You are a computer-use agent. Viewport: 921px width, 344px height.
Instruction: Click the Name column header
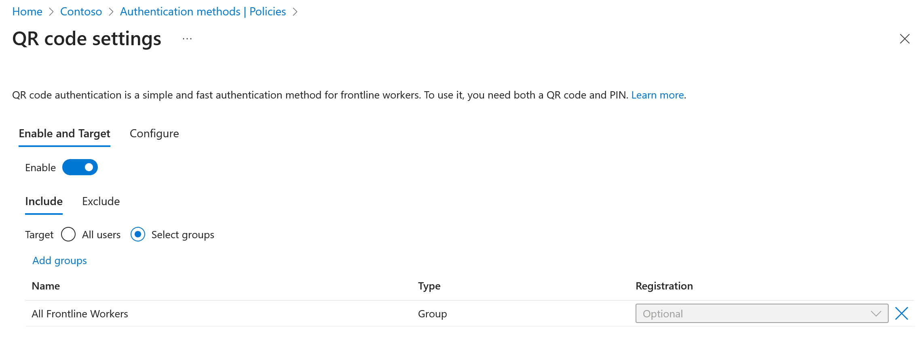pyautogui.click(x=46, y=286)
